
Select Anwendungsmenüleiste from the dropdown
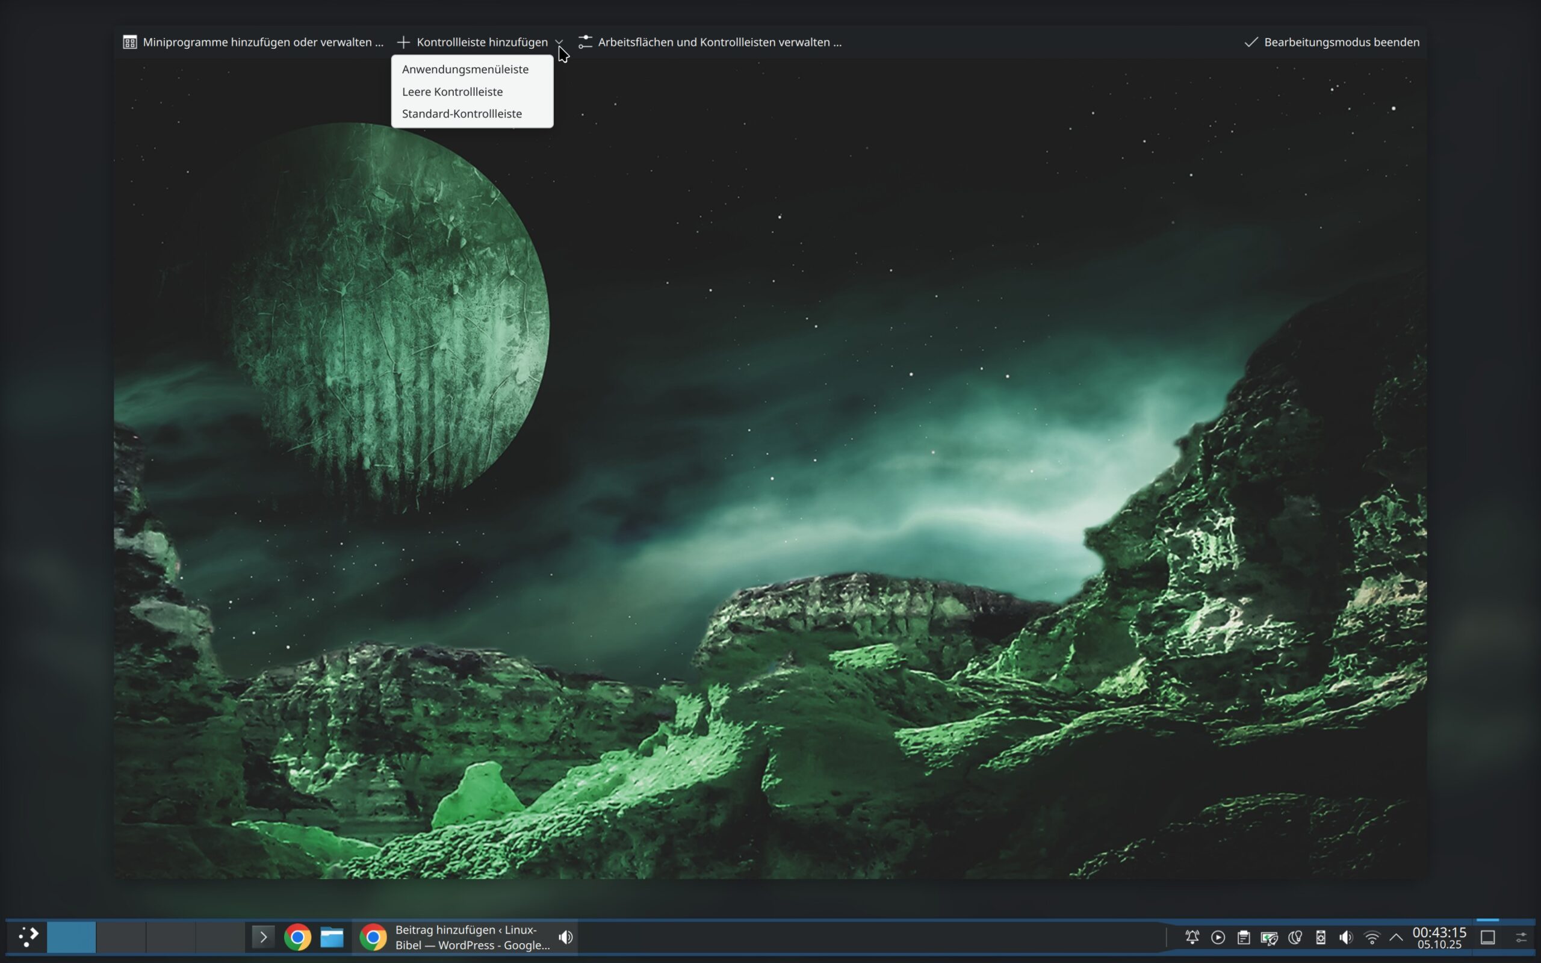465,69
